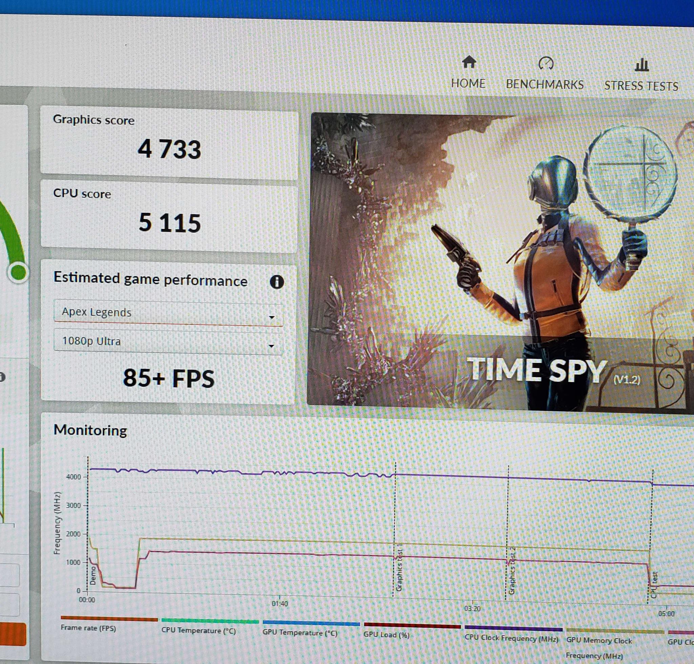This screenshot has height=664, width=694.
Task: Open the STRESS TESTS section
Action: click(641, 86)
